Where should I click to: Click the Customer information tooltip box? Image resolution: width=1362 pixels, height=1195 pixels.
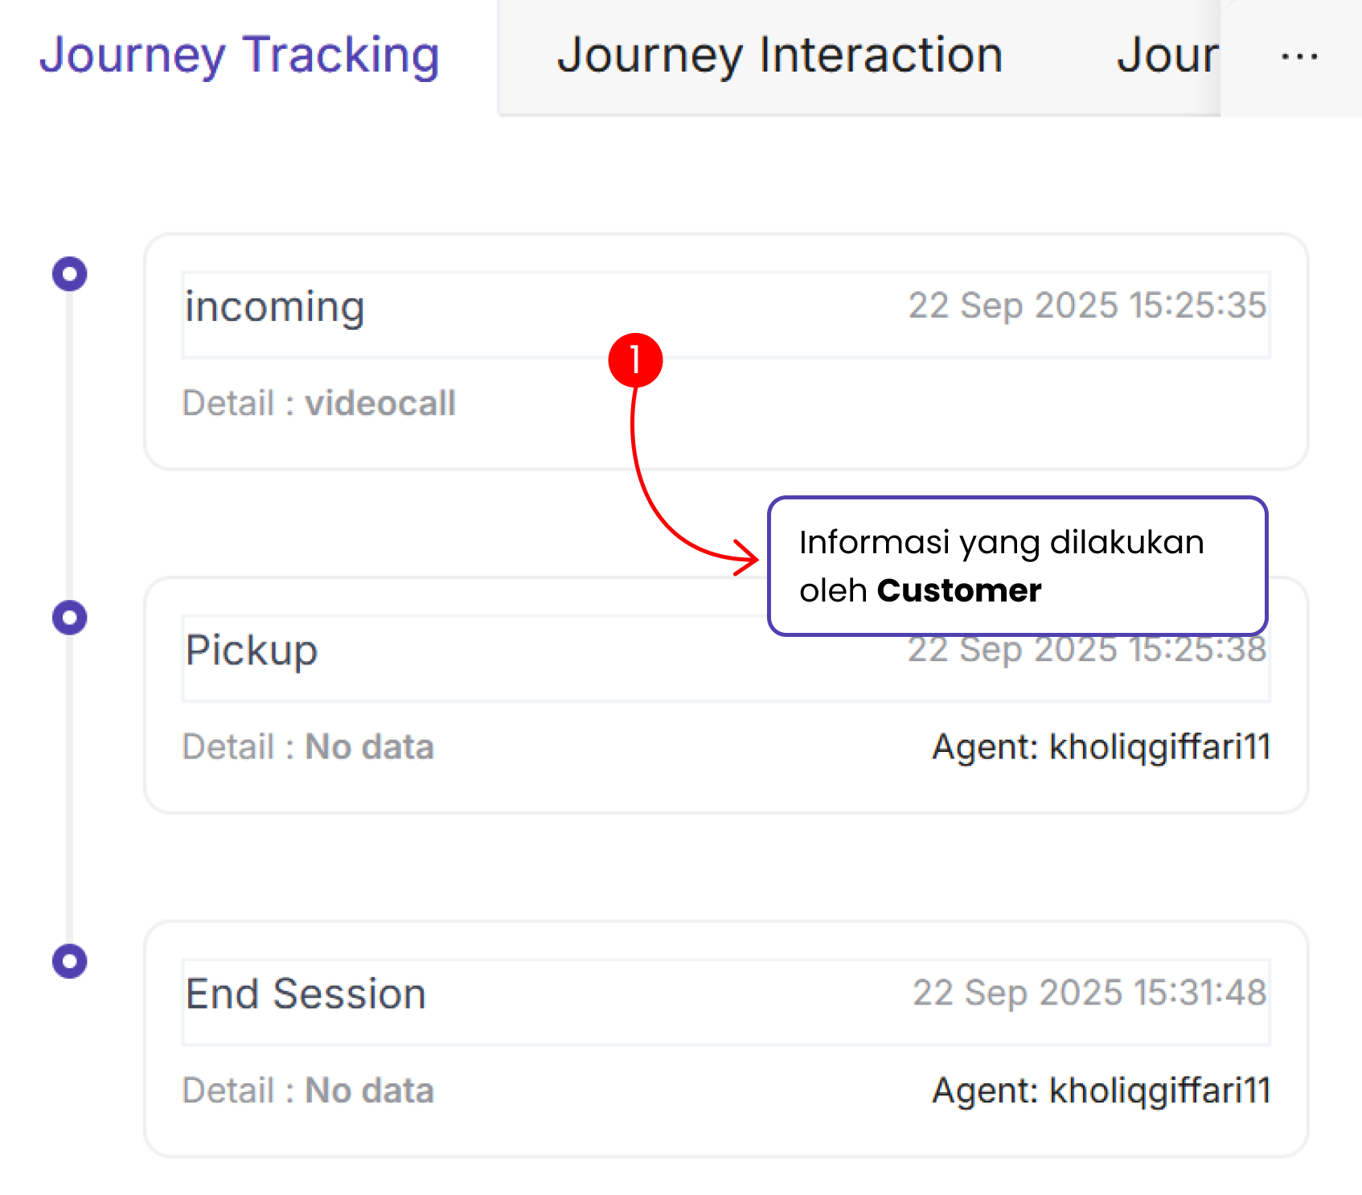(x=1017, y=566)
